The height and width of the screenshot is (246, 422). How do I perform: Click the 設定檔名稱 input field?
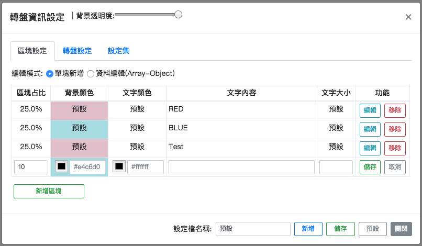click(253, 229)
